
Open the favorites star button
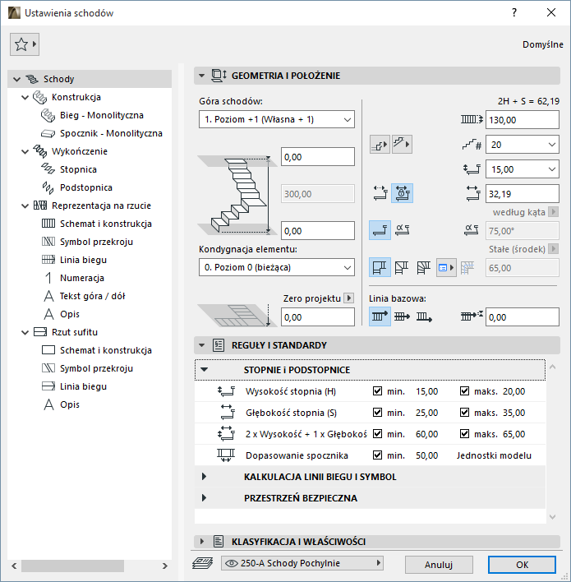coord(25,44)
